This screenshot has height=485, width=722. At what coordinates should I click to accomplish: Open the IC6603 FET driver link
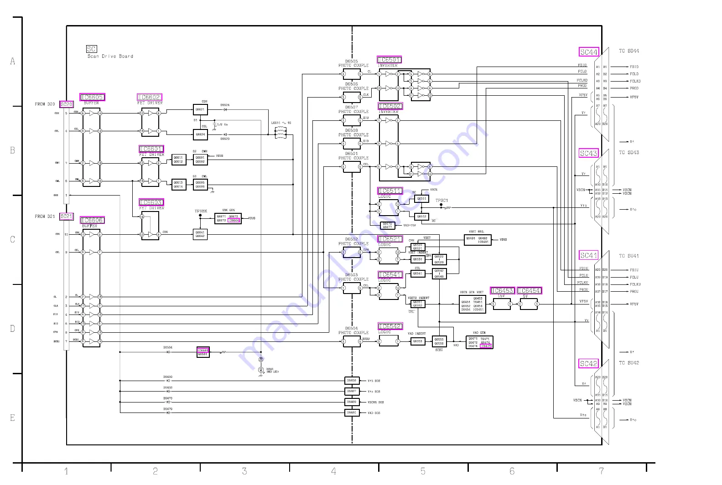(151, 202)
